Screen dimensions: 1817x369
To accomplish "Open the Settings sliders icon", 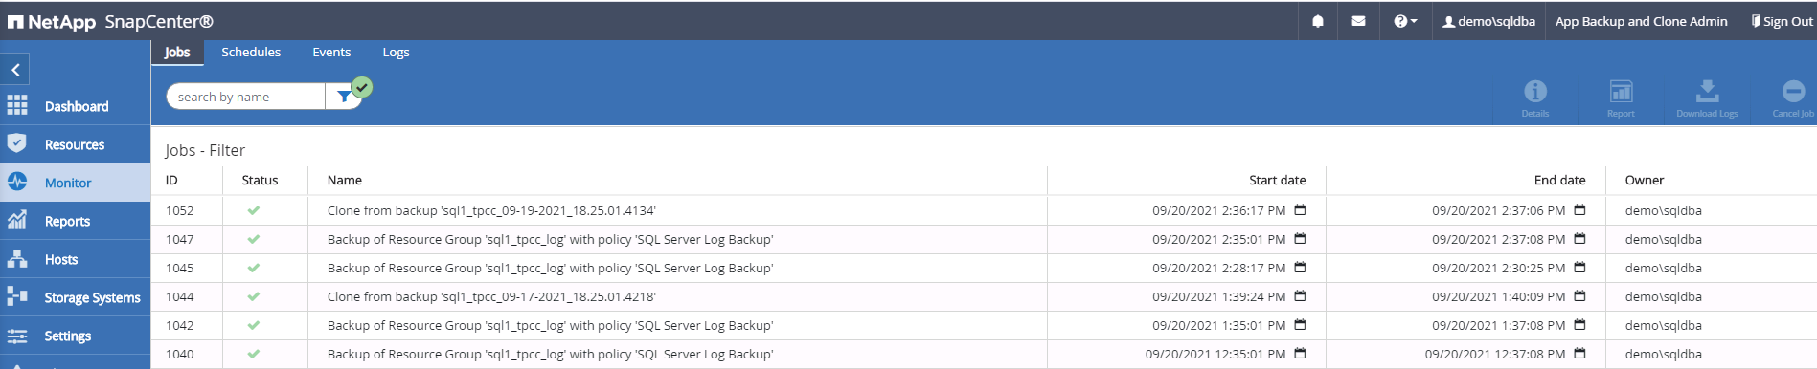I will (x=17, y=336).
